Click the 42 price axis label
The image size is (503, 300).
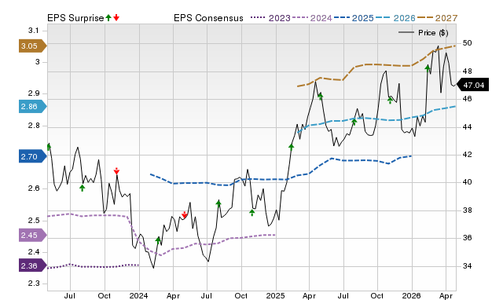pos(468,155)
